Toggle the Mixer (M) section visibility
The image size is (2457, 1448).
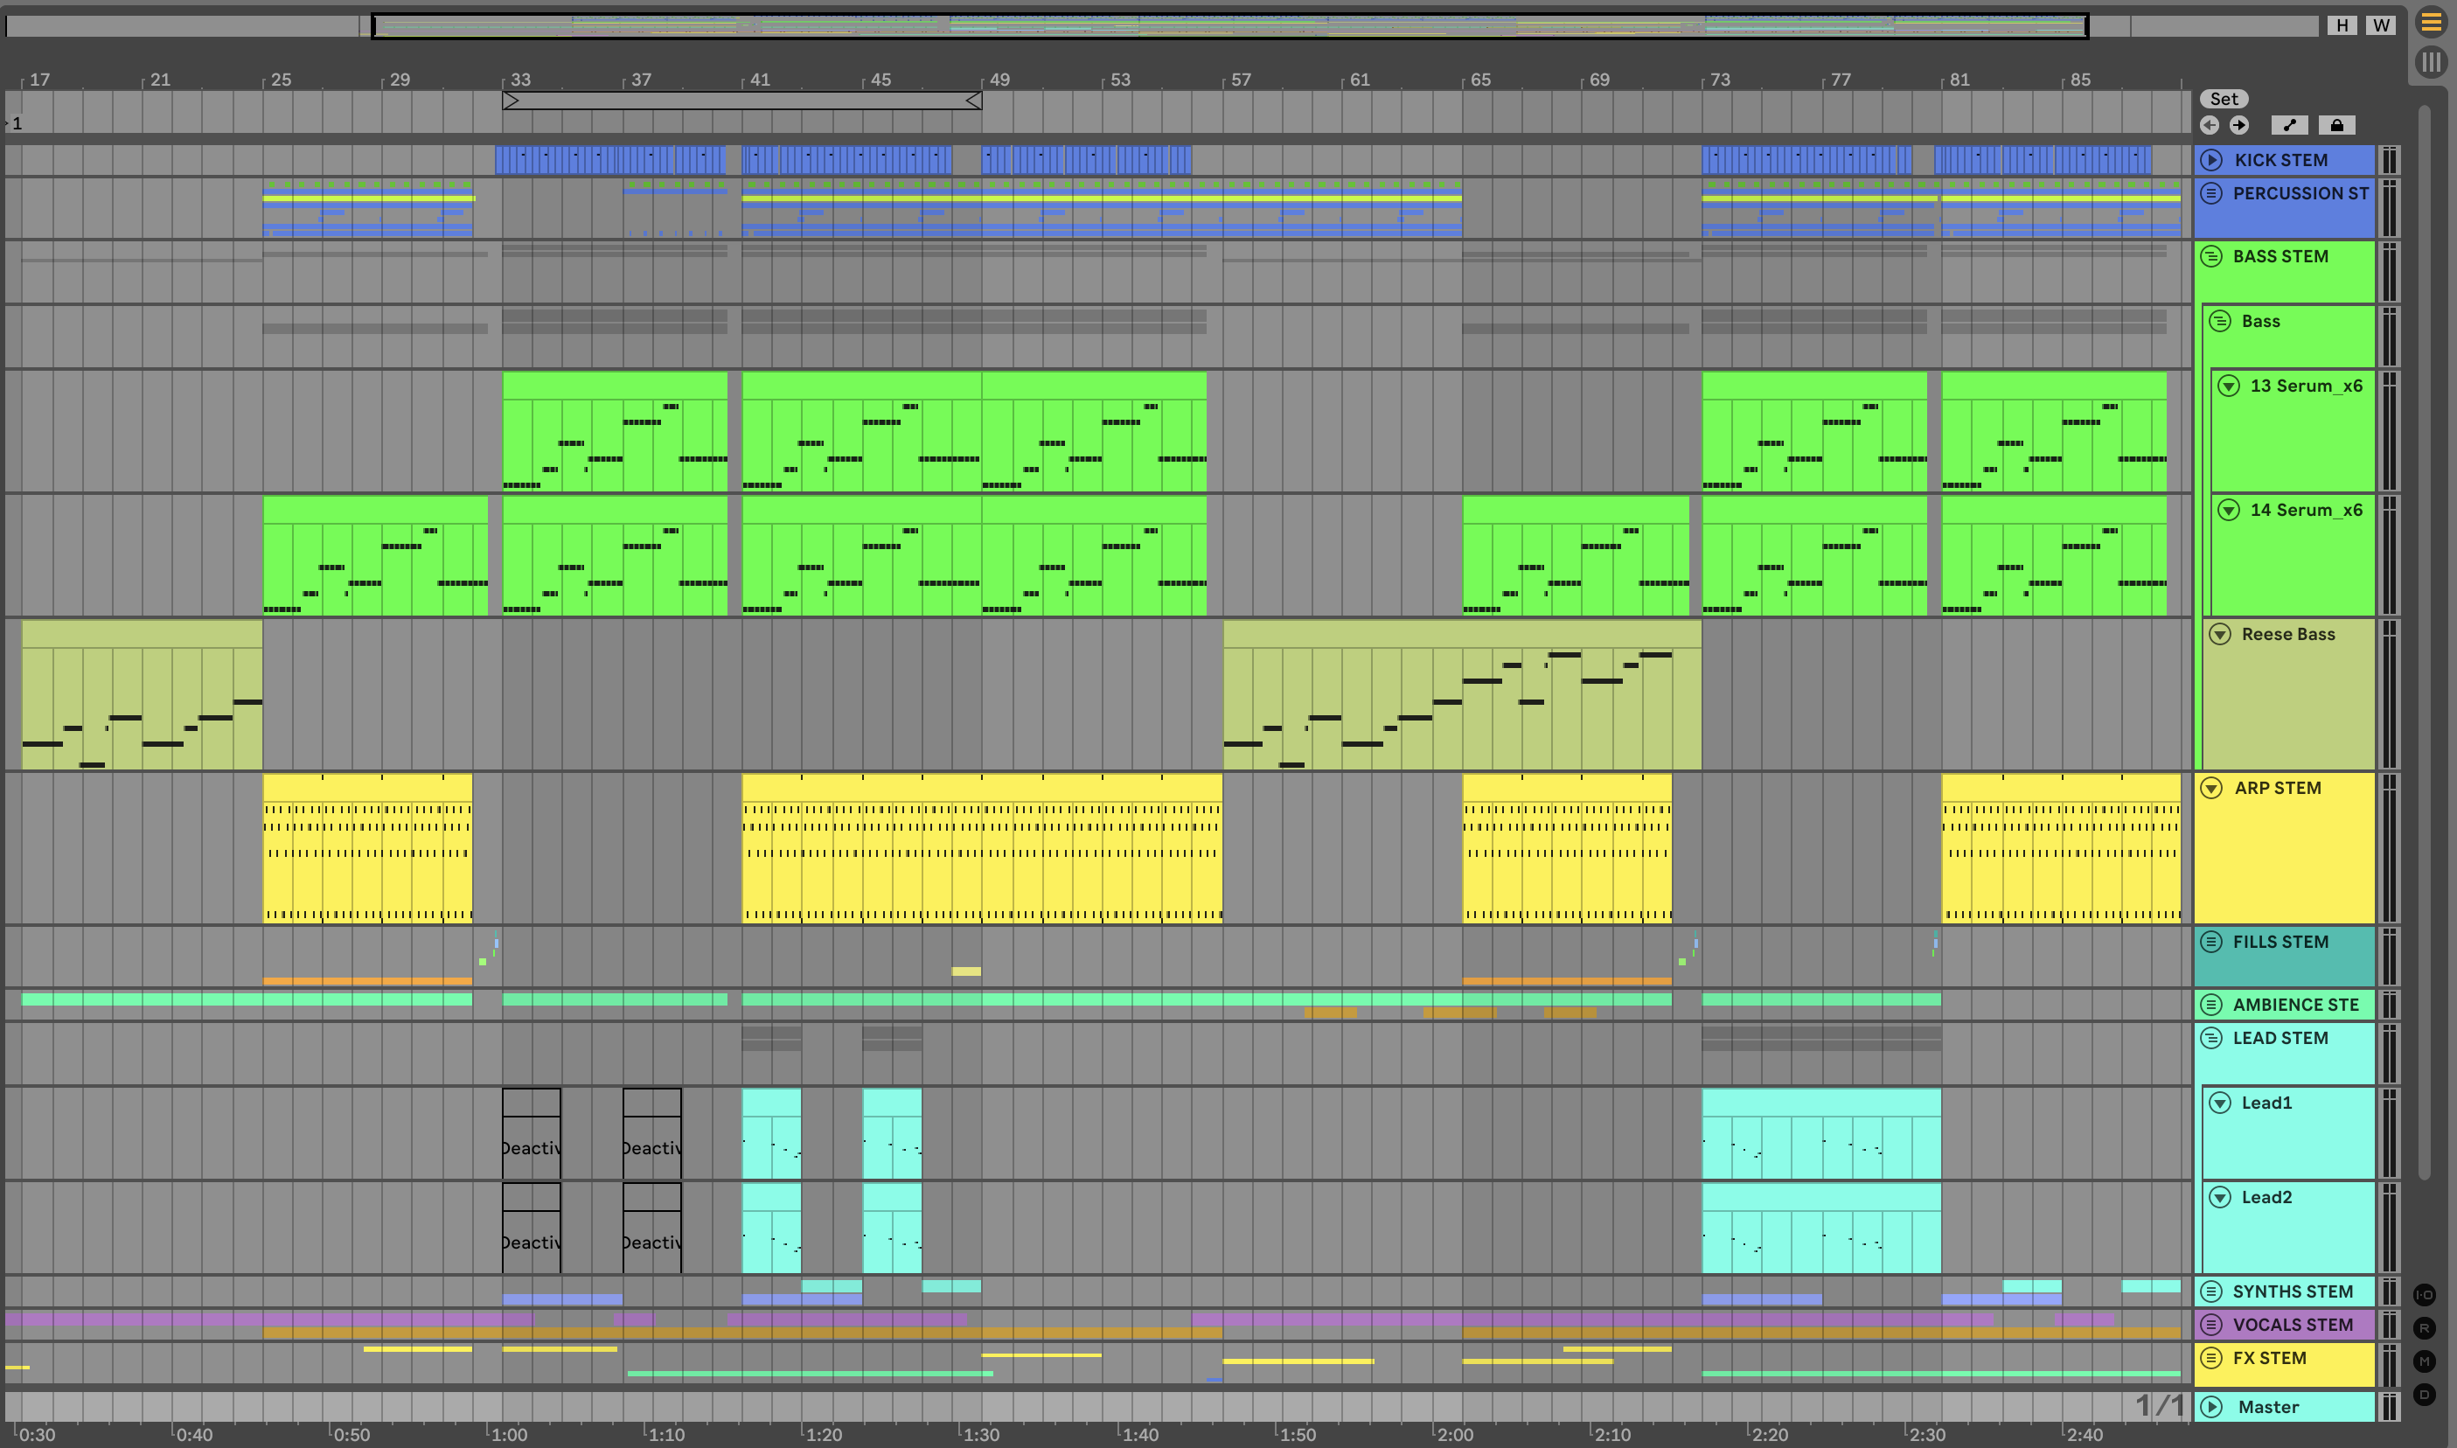(2425, 1361)
